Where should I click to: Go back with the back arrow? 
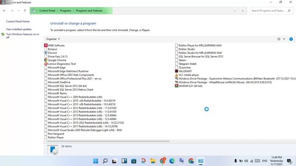[4, 11]
